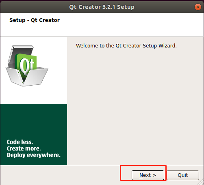Click the 'Deploy everywhere.' slogan line

(34, 155)
